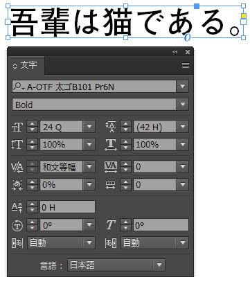Image resolution: width=250 pixels, height=284 pixels.
Task: Click the baseline shift icon
Action: point(17,207)
